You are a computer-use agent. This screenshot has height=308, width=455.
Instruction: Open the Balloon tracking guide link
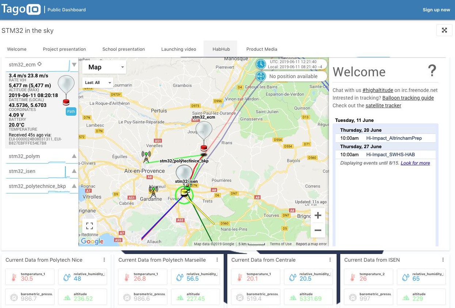[408, 98]
